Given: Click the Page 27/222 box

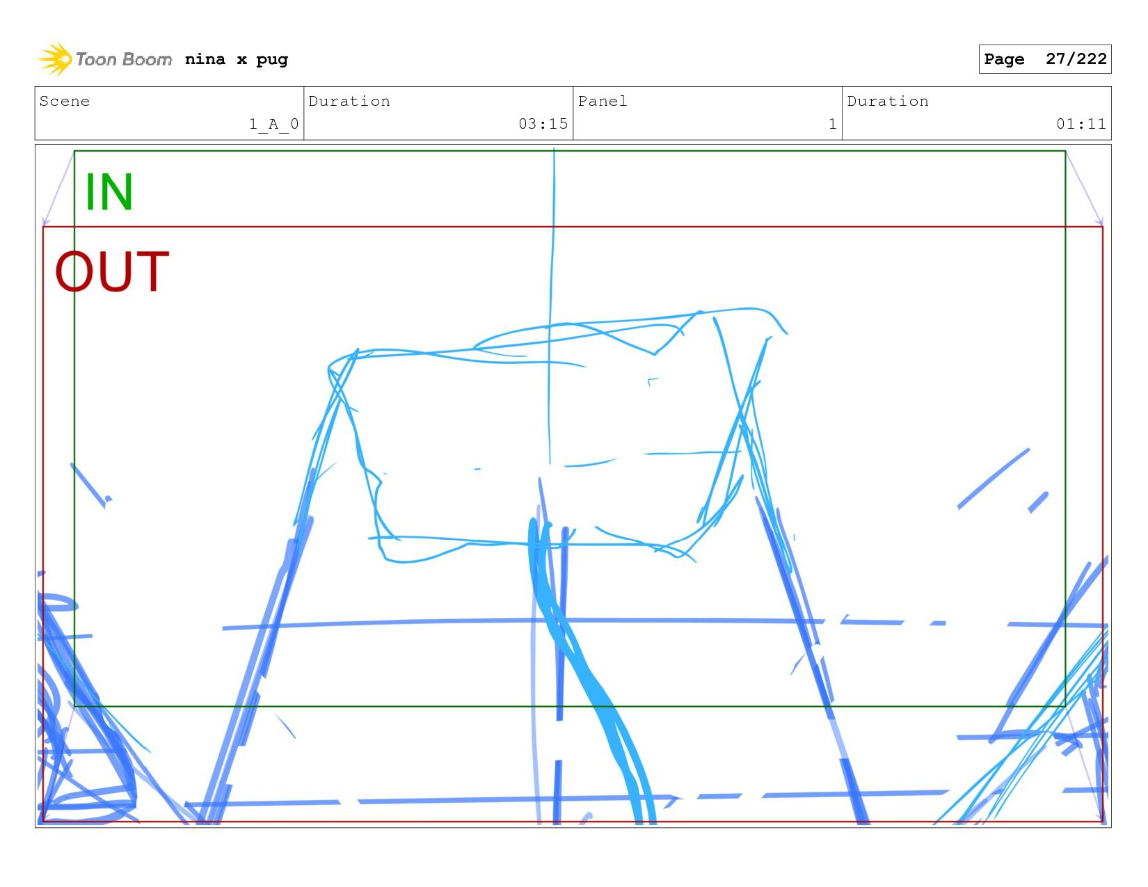Looking at the screenshot, I should (1044, 59).
